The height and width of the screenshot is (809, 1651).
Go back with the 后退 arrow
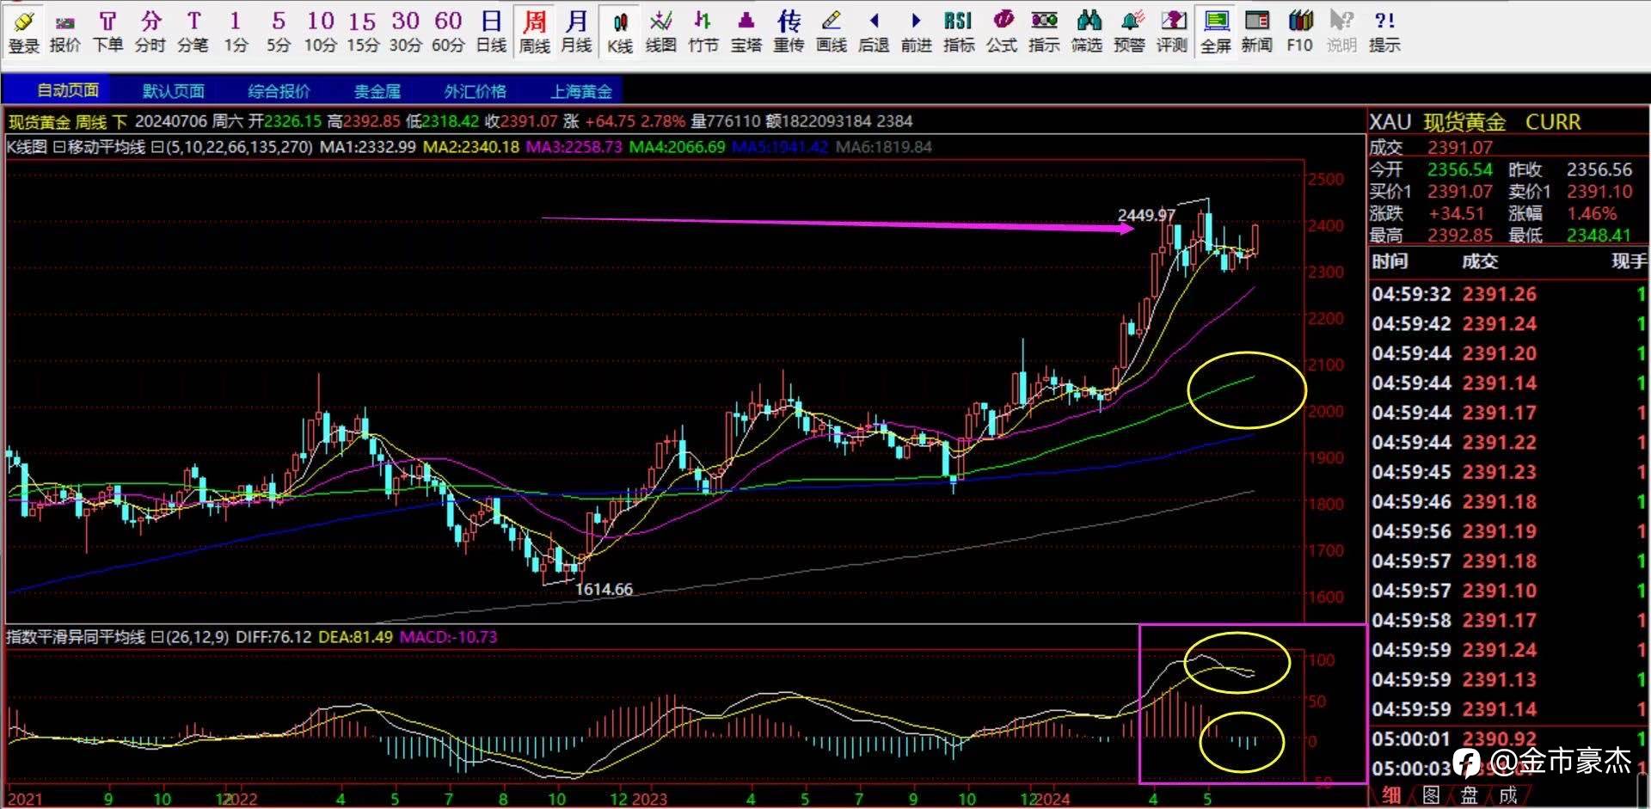point(874,31)
